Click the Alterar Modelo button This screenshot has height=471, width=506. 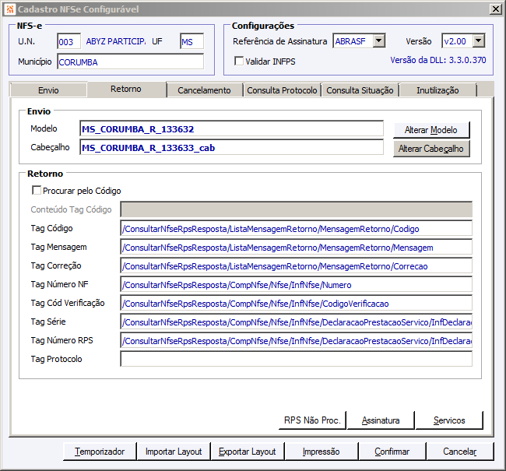431,130
